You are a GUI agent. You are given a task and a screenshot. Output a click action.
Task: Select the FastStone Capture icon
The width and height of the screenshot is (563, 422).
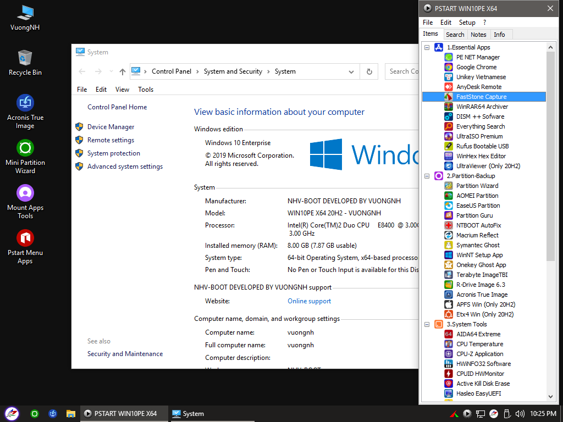tap(449, 97)
